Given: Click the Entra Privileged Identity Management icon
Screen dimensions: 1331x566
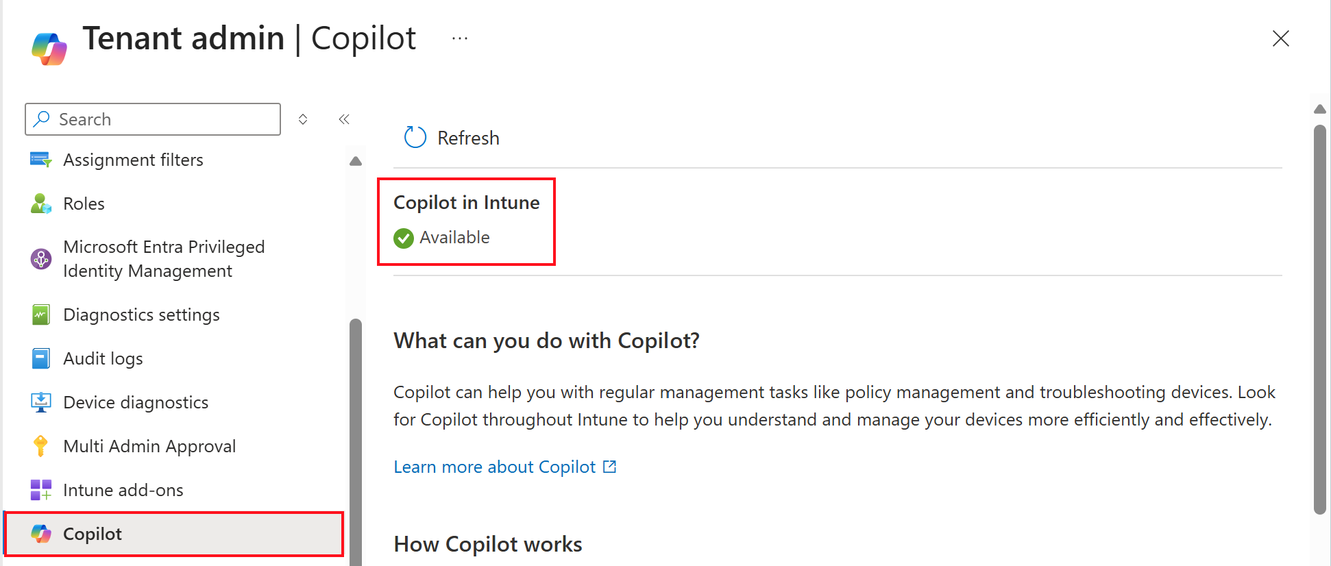Looking at the screenshot, I should coord(40,259).
